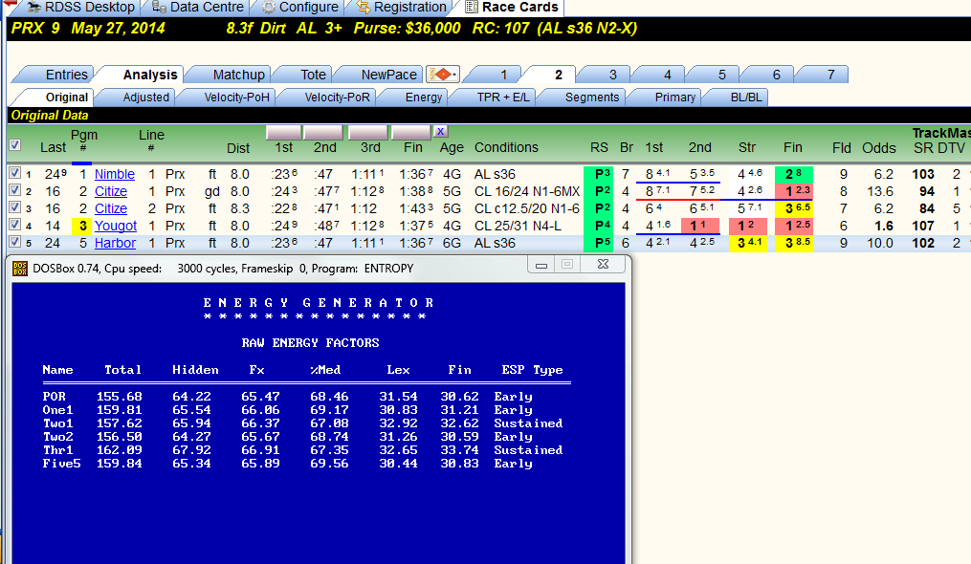Open the Nimble horse link

(x=115, y=174)
